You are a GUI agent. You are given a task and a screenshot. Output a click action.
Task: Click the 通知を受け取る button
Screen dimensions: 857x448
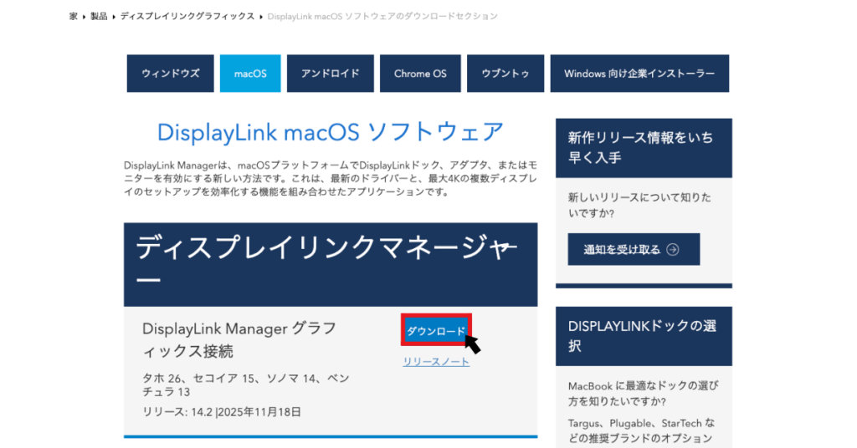click(633, 249)
